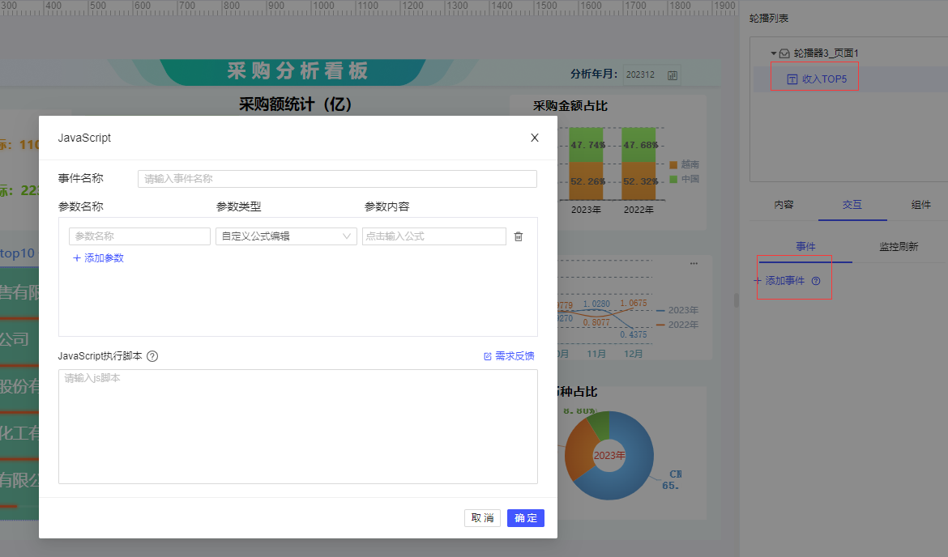The width and height of the screenshot is (948, 557).
Task: Click the 需求反馈 edit icon
Action: tap(487, 356)
